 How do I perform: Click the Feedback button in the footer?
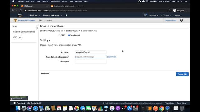19,103
